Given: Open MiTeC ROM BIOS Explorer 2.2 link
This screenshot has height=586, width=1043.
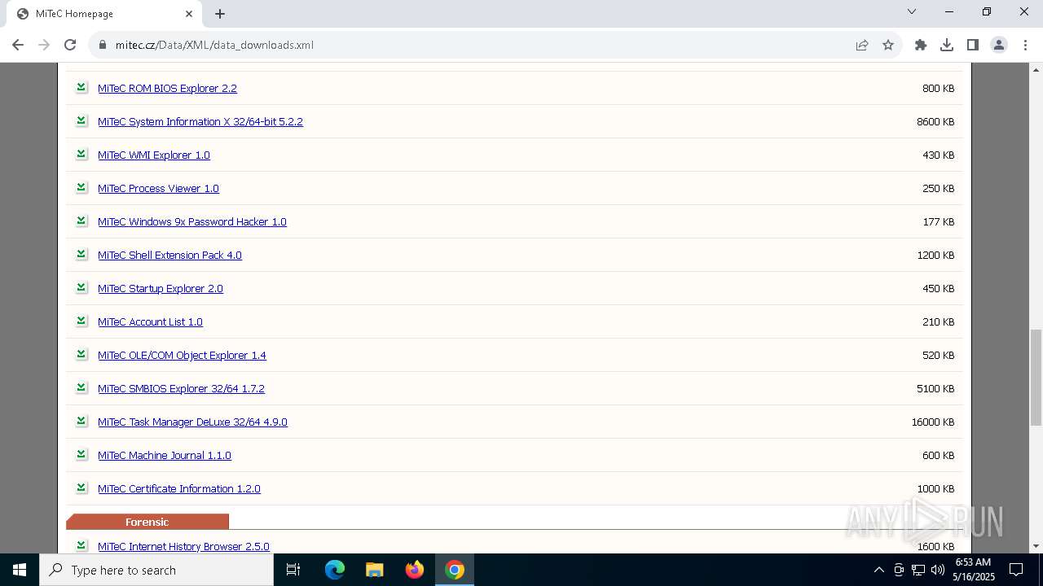Looking at the screenshot, I should coord(167,88).
